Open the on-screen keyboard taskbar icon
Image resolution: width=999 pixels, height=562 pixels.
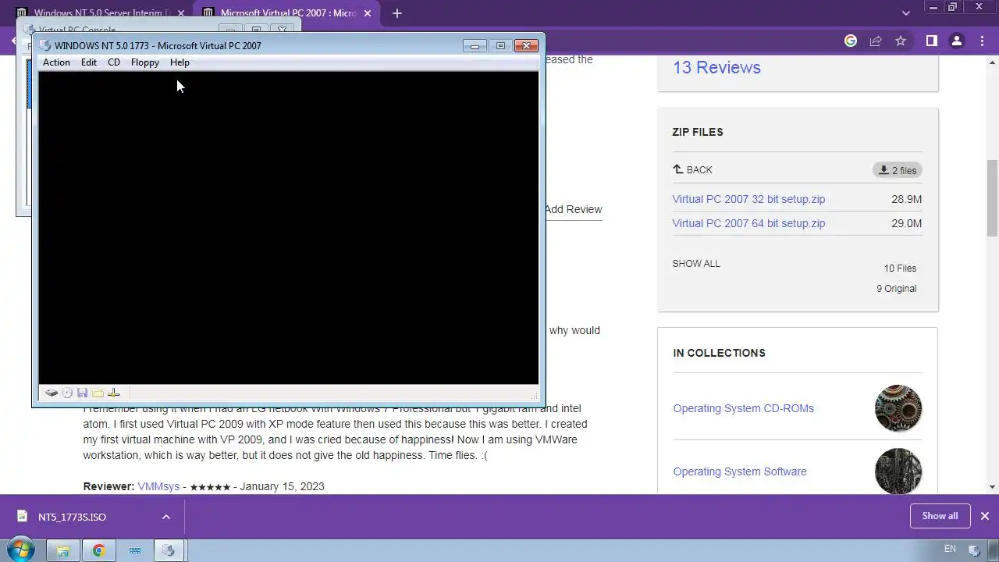click(x=135, y=550)
